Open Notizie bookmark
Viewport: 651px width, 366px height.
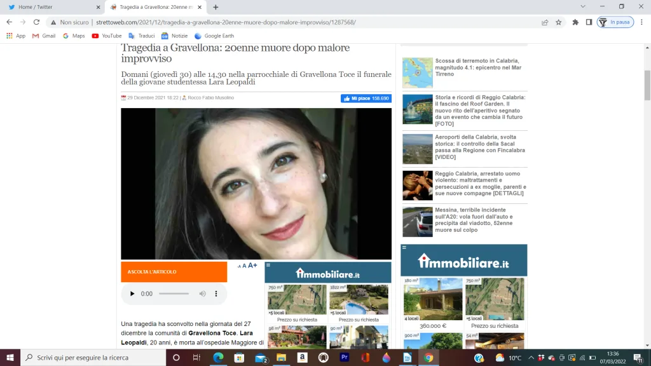click(x=174, y=36)
